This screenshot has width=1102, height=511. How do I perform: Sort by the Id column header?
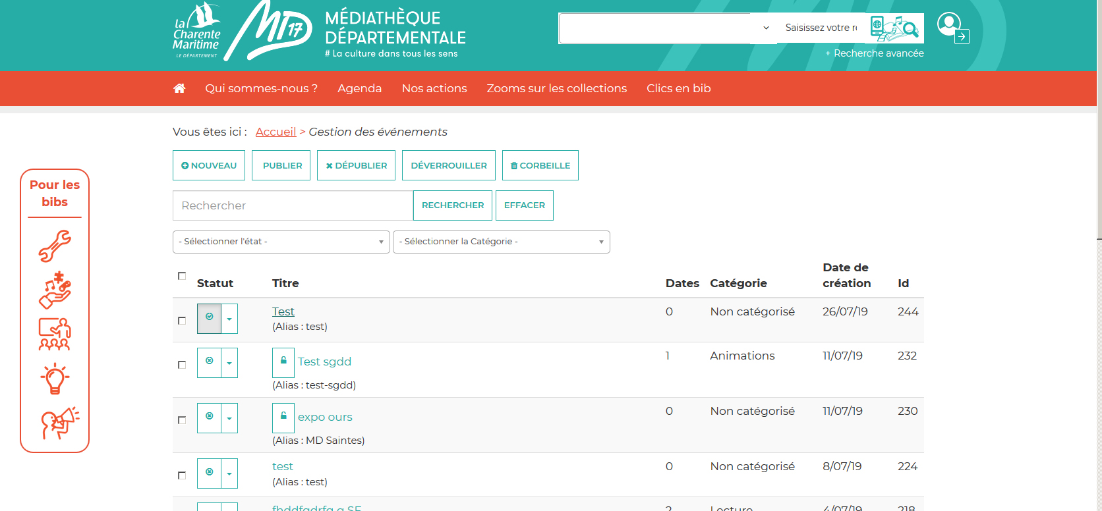pos(903,283)
